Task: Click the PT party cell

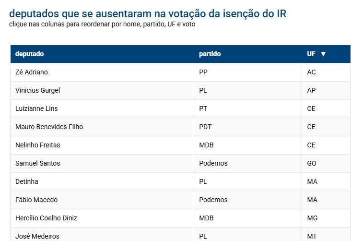Action: (x=203, y=108)
